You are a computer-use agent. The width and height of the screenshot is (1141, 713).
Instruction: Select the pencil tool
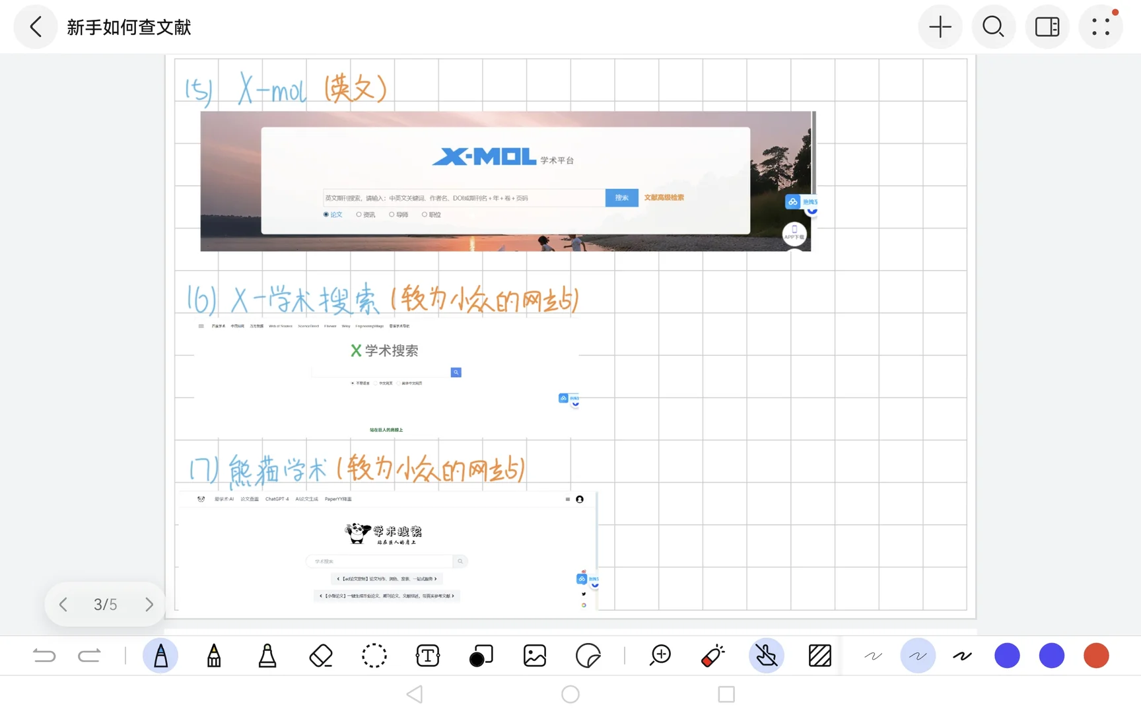point(214,656)
